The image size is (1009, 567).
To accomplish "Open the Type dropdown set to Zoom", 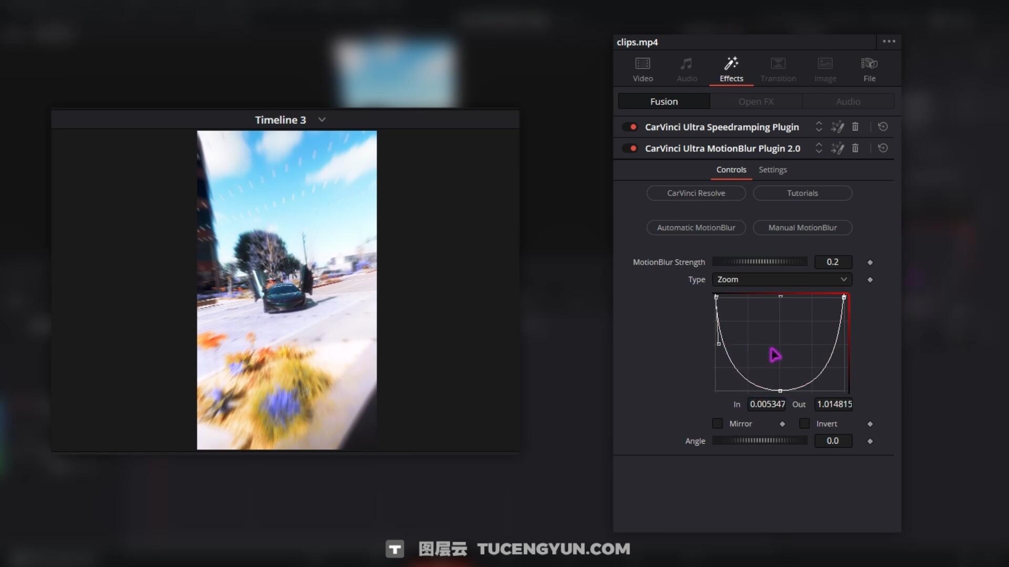I will [781, 280].
